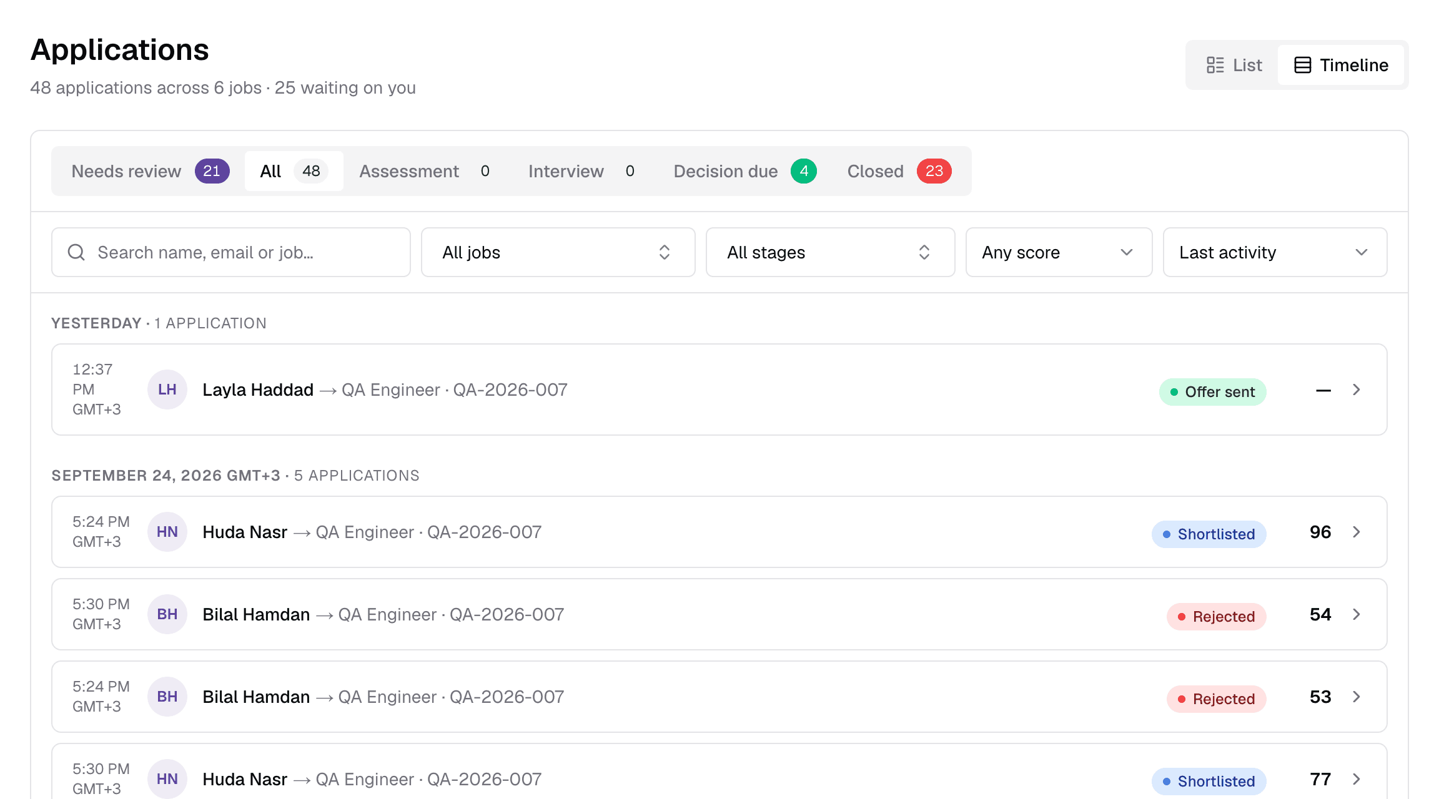Open the Needs review tab
This screenshot has width=1439, height=799.
click(150, 171)
